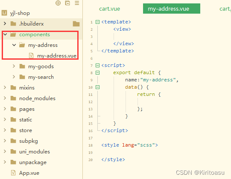
Task: Click the </script> closing tag
Action: 114,130
